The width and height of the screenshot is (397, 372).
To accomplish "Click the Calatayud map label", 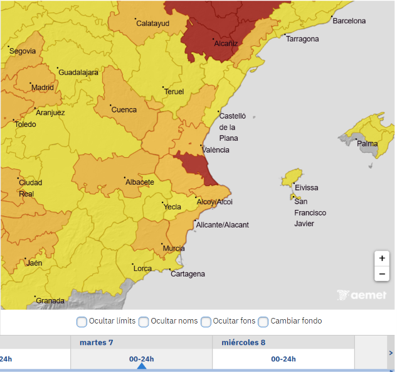I will (x=152, y=23).
